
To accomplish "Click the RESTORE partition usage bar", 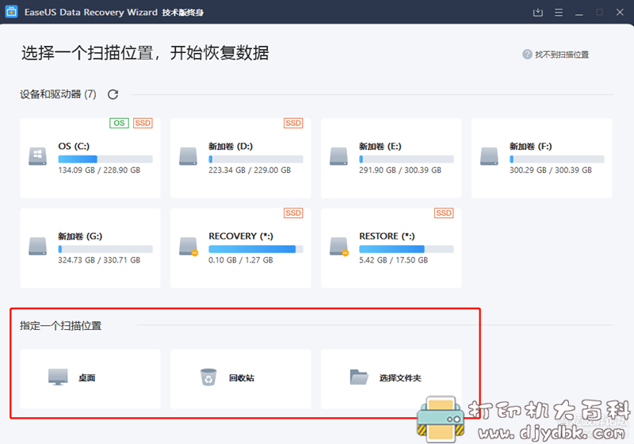I will point(407,249).
